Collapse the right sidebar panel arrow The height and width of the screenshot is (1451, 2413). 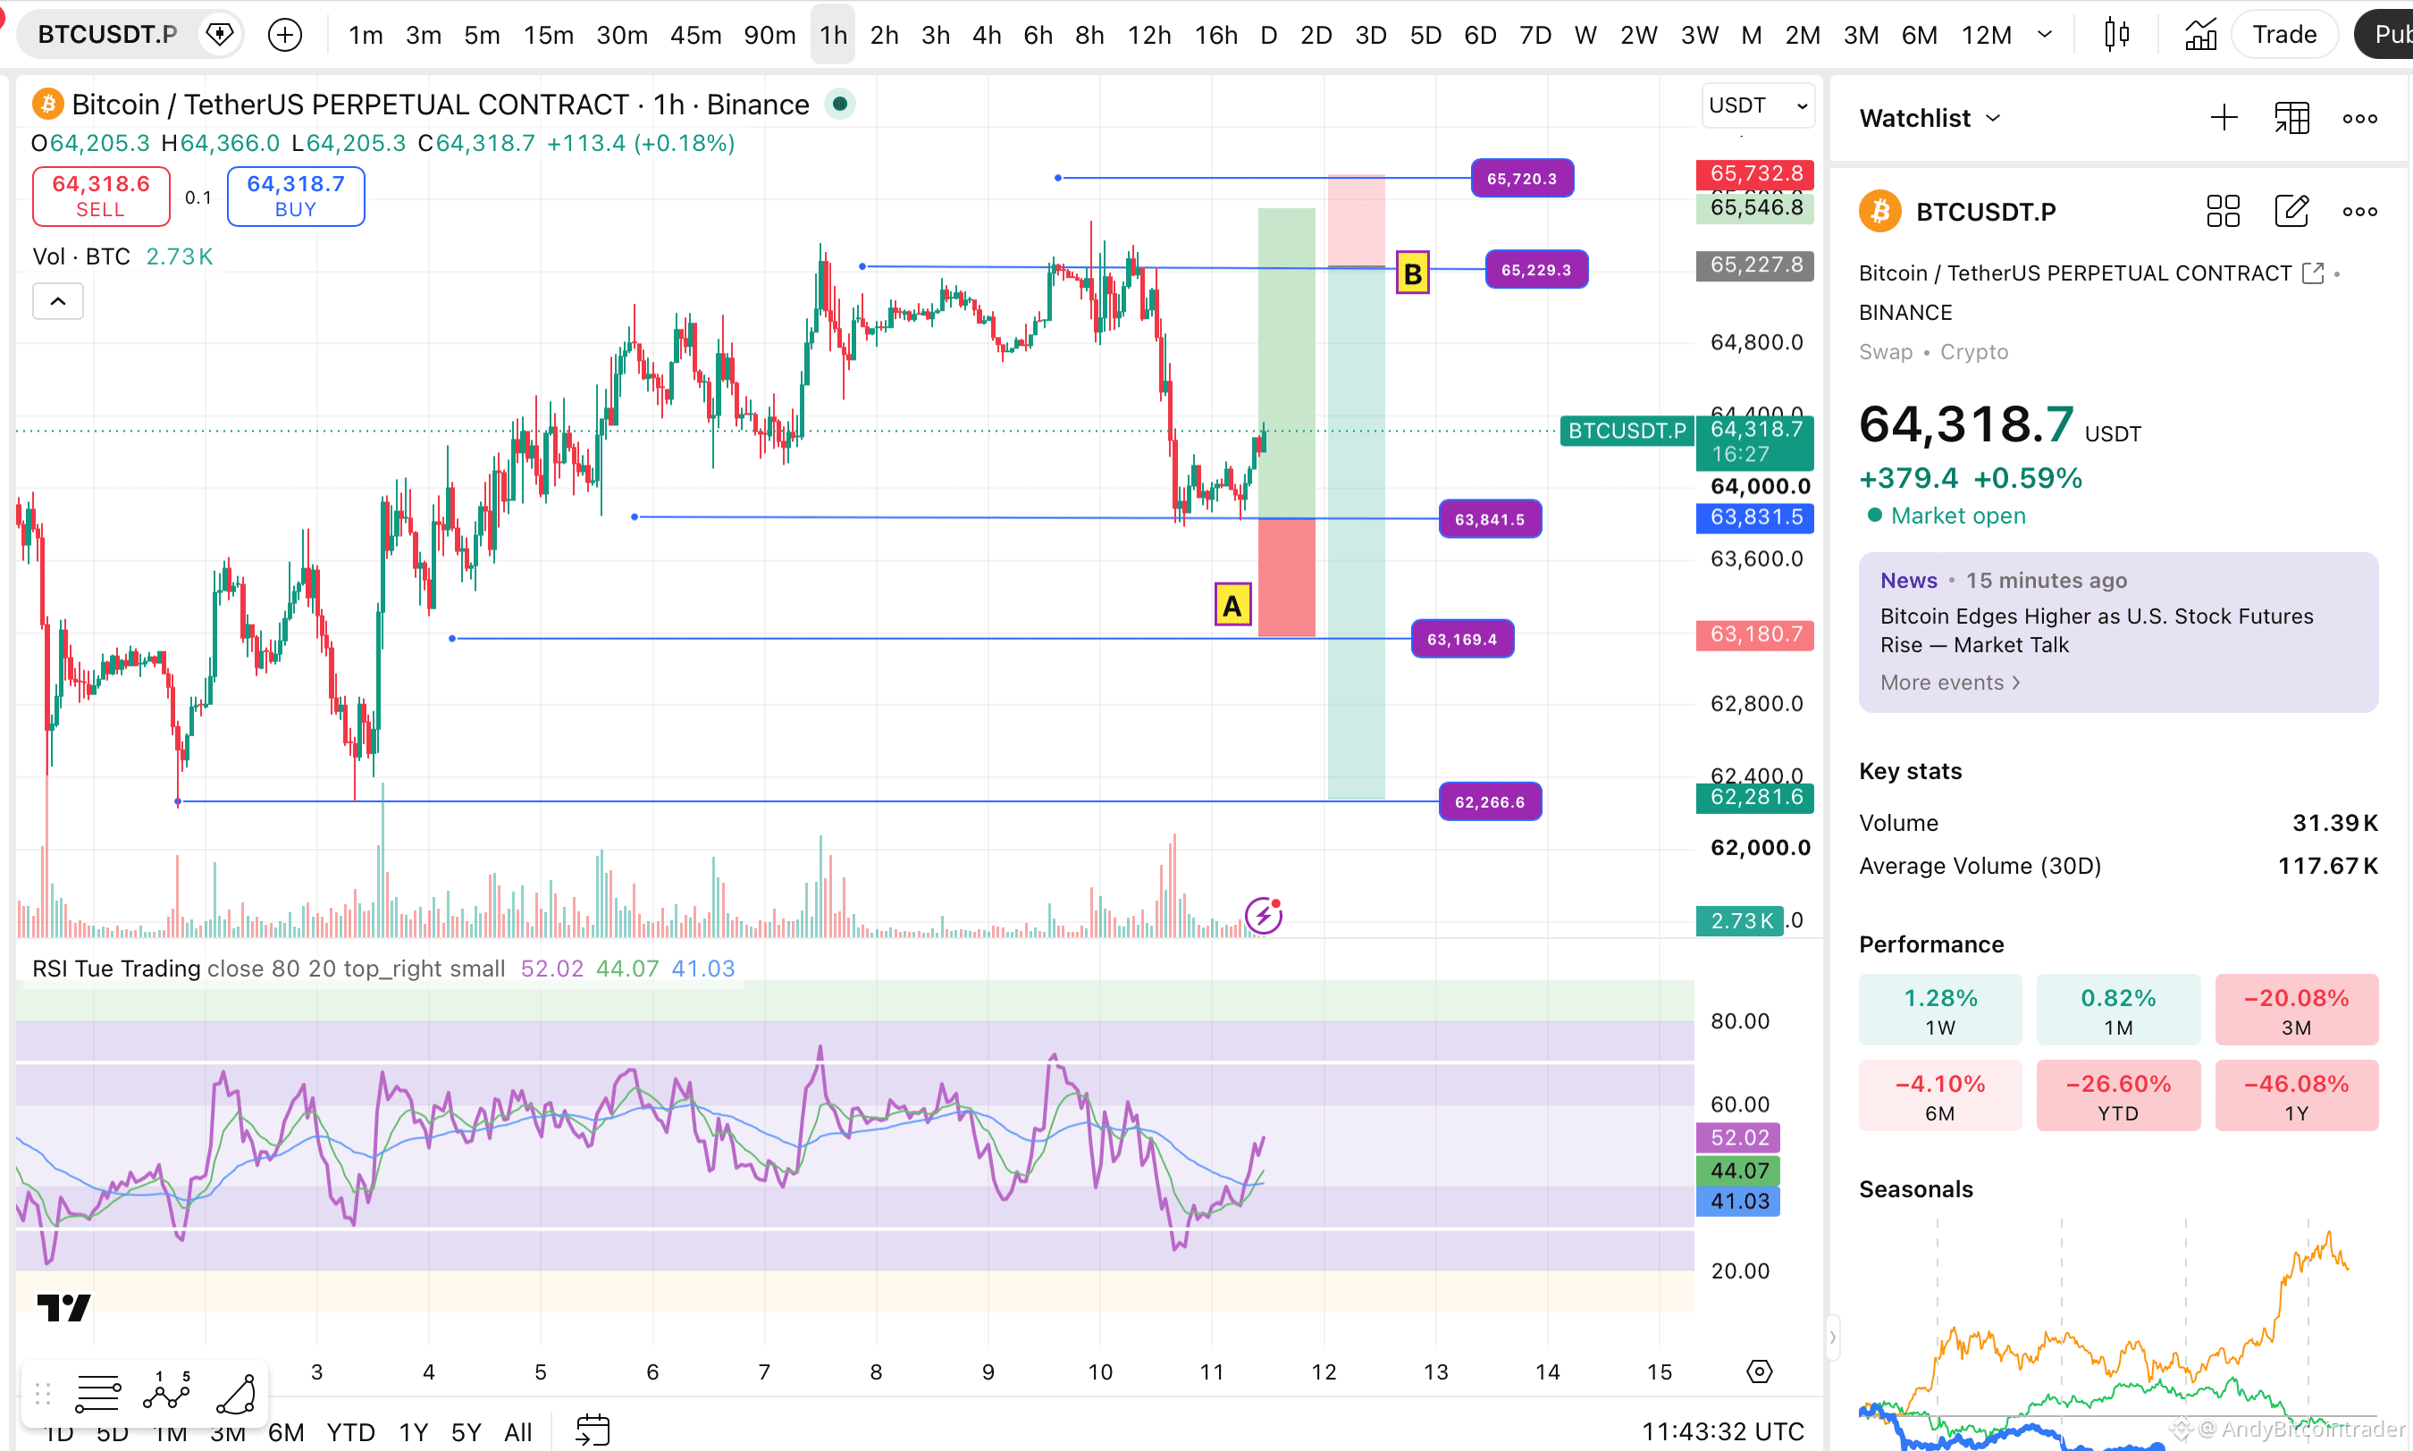coord(1832,1337)
